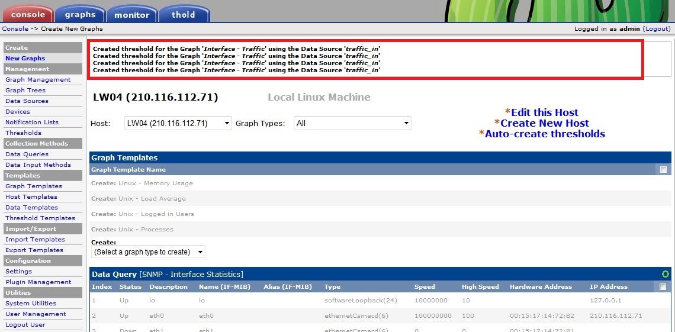The image size is (675, 332).
Task: Switch to the thold tab
Action: click(x=184, y=15)
